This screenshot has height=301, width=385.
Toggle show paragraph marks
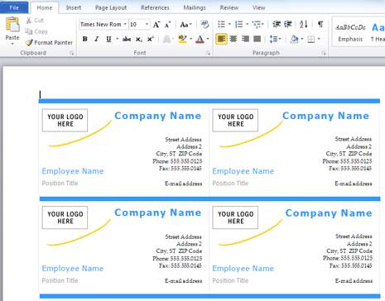pyautogui.click(x=320, y=24)
